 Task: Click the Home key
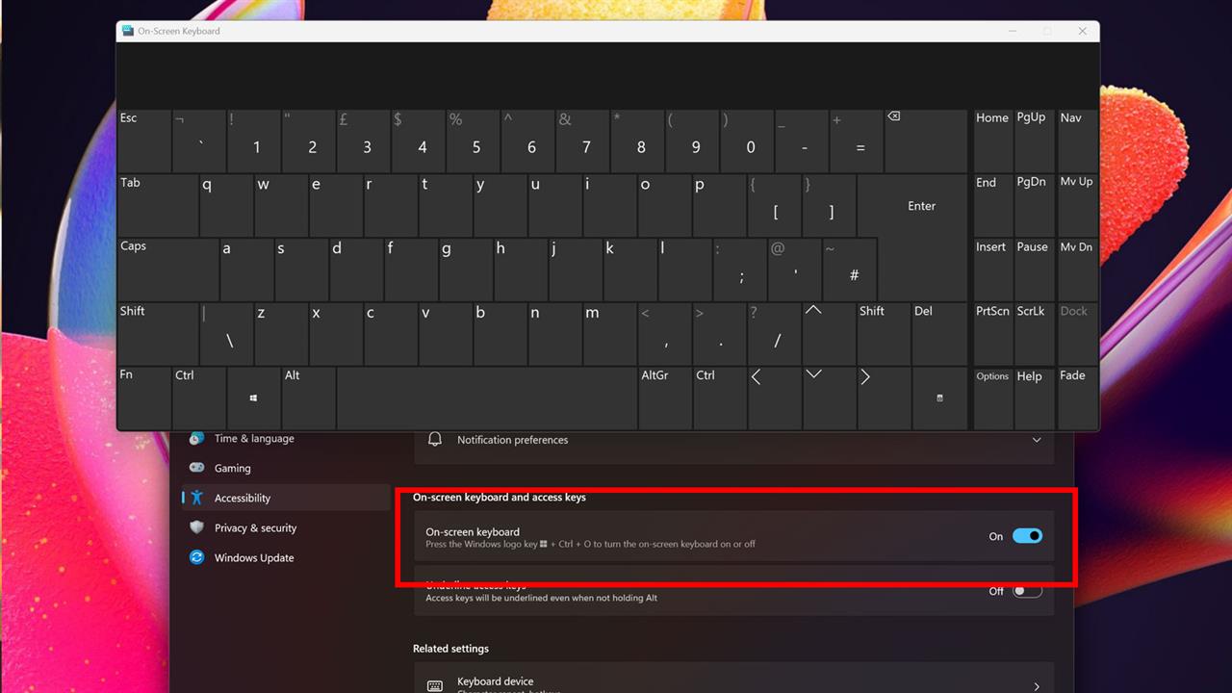(993, 141)
